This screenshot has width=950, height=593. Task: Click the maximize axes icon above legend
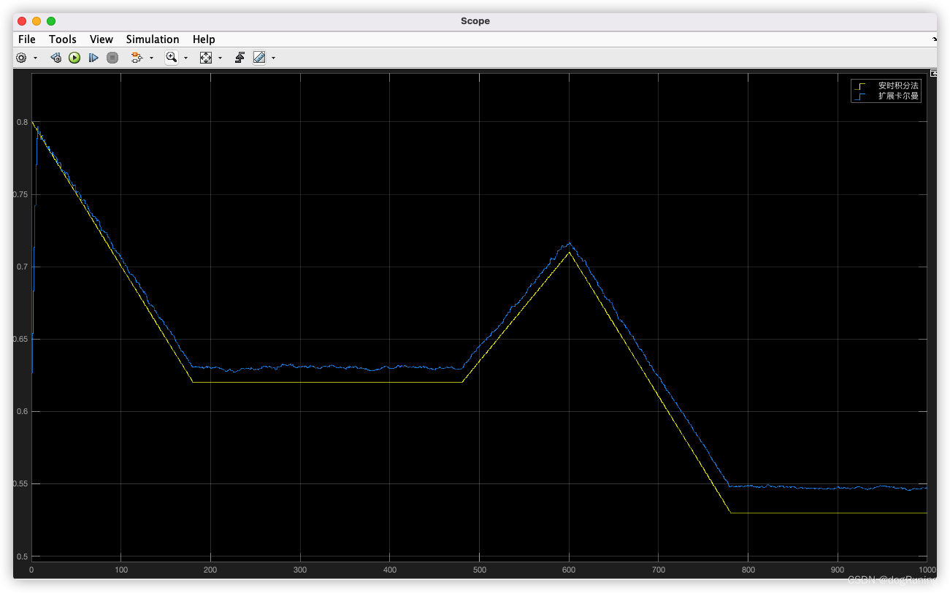tap(933, 72)
